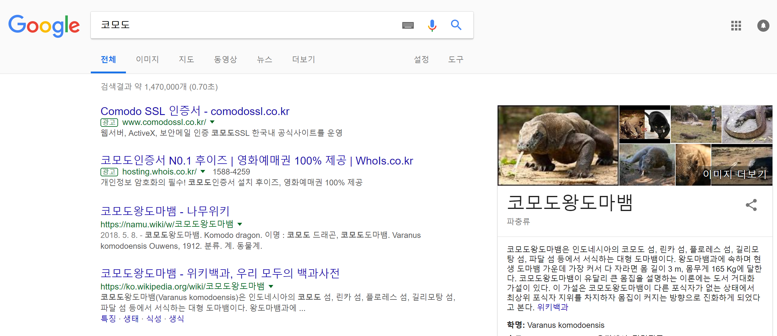
Task: Start a voice search with microphone icon
Action: click(x=432, y=25)
